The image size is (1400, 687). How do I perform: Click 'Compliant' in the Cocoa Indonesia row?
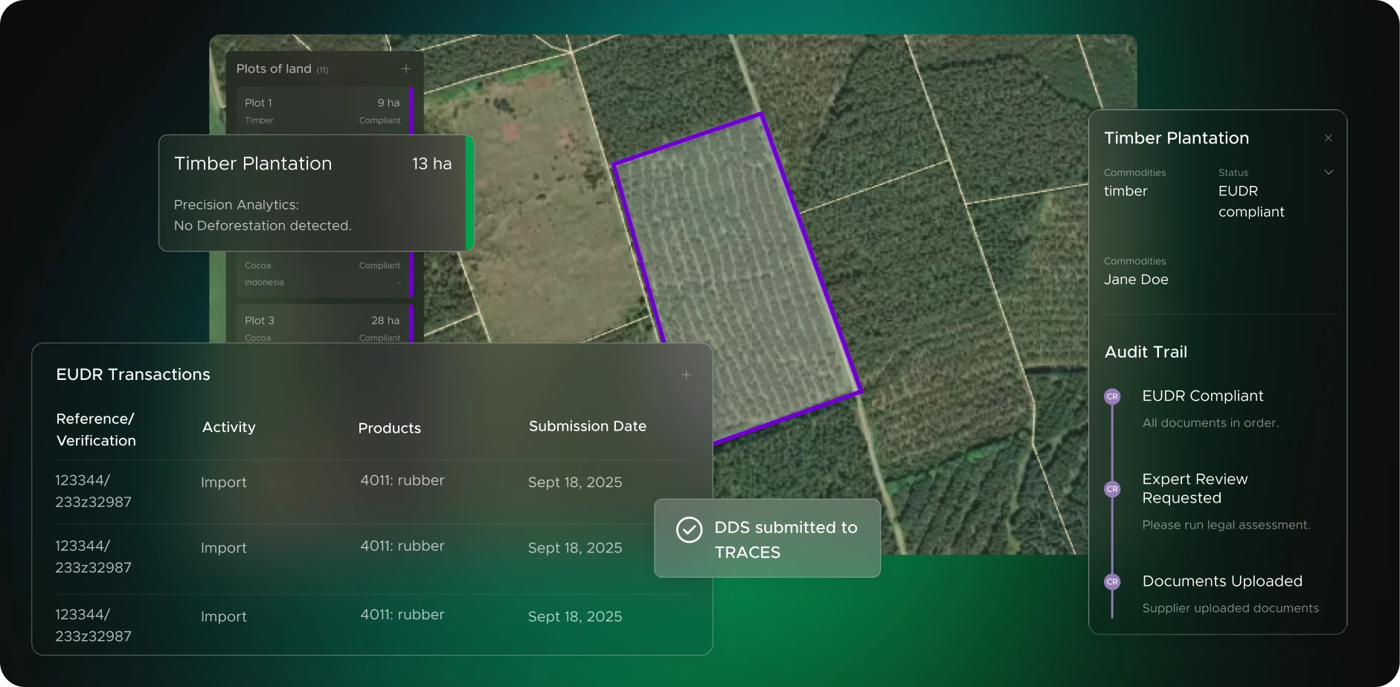tap(379, 265)
